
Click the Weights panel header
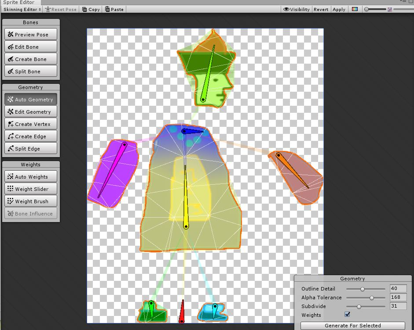coord(30,164)
